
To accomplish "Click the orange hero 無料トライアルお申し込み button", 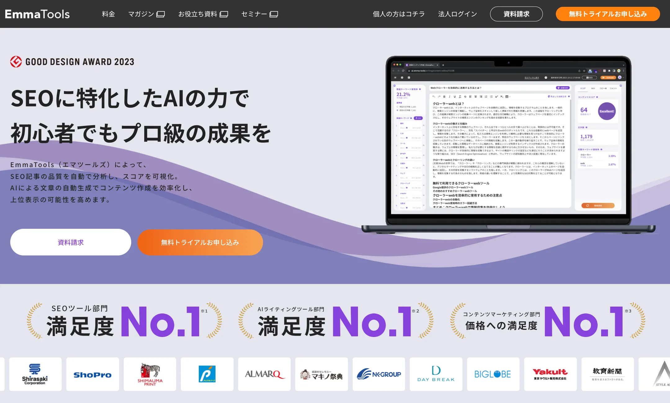I will tap(200, 242).
